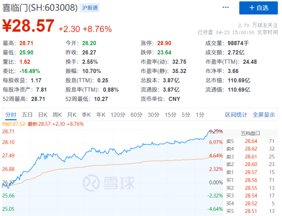Click the 振幅 value 10.70%

[92, 71]
